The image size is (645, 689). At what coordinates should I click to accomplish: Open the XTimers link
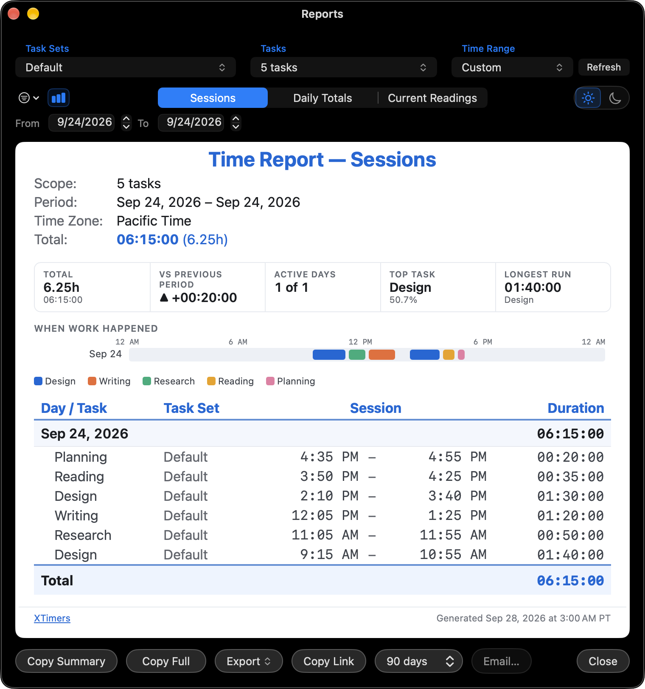click(52, 618)
